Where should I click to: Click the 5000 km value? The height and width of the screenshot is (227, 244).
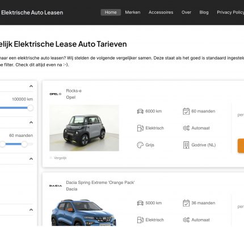pos(154,203)
